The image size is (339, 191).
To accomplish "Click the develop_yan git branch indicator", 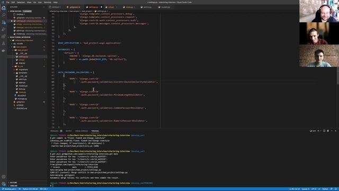I will (x=9, y=189).
